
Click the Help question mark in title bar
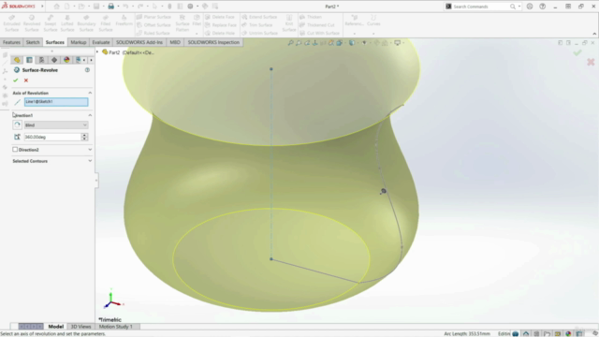tap(542, 7)
